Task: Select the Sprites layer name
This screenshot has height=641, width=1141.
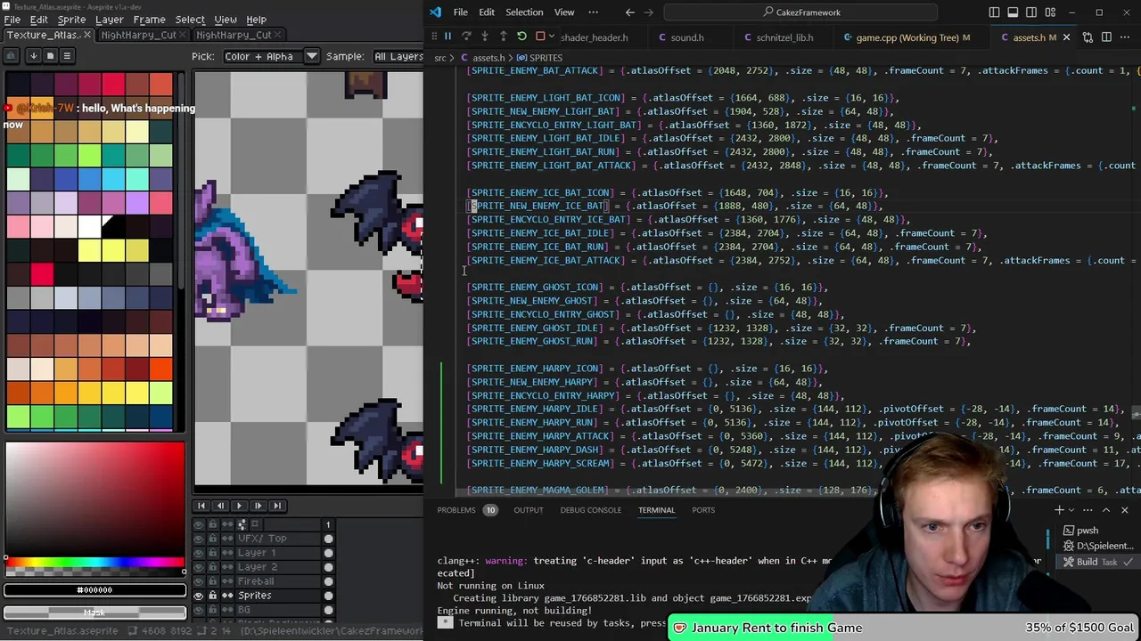Action: pyautogui.click(x=254, y=596)
